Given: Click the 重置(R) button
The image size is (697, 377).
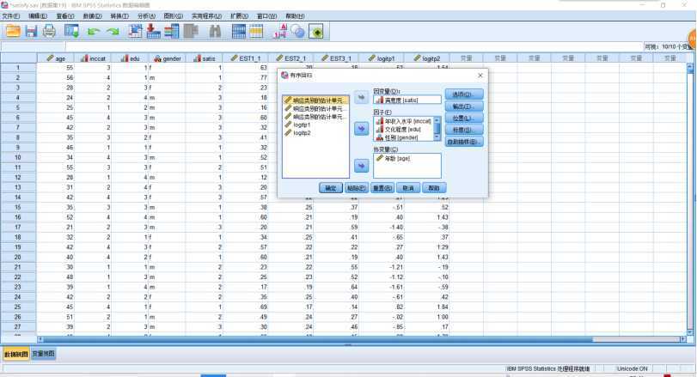Looking at the screenshot, I should (382, 188).
